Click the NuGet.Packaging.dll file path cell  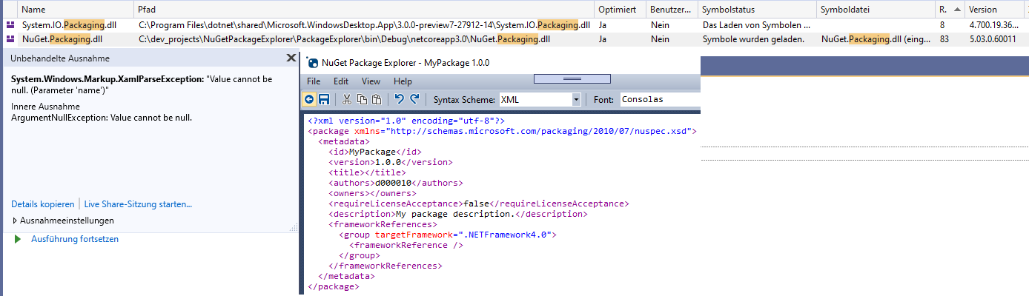click(x=344, y=39)
